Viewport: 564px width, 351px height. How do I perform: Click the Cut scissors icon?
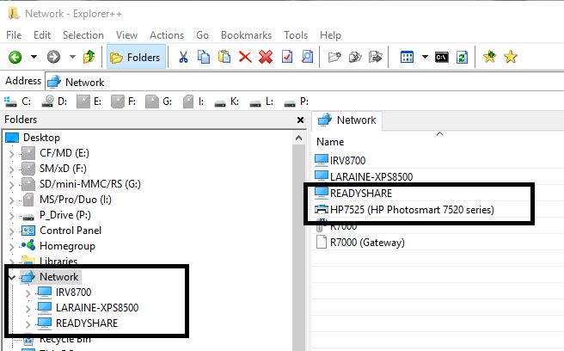coord(183,57)
